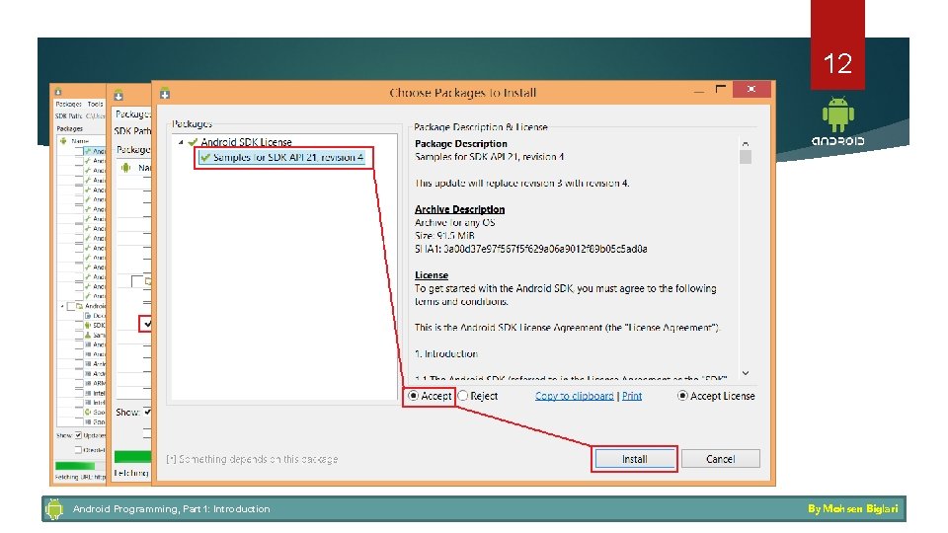Toggle checkbox below Updates in leftmost window

(x=78, y=450)
